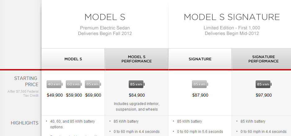Click the 85 kWh battery under Signature column
The width and height of the screenshot is (291, 136).
point(200,84)
